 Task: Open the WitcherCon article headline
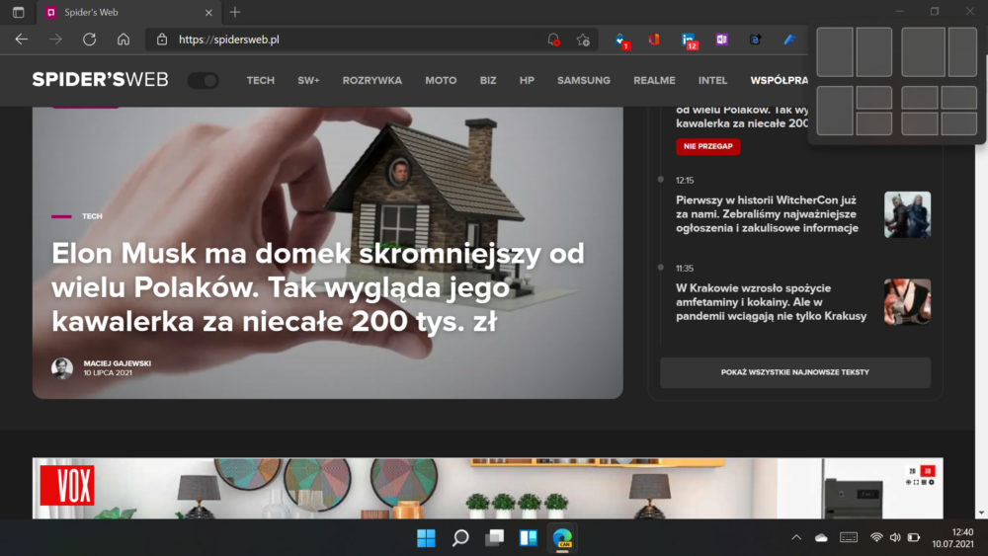768,214
